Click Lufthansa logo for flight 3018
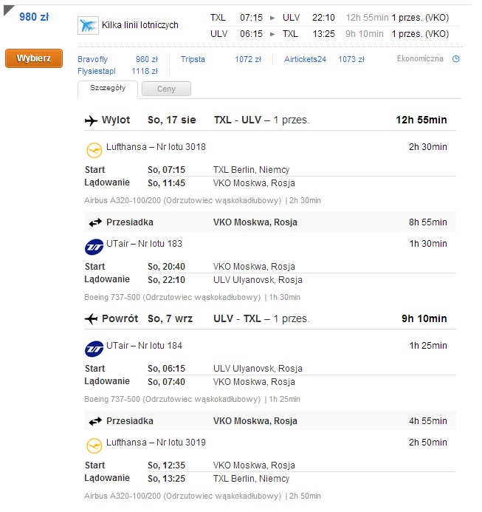This screenshot has width=482, height=512. [x=94, y=150]
